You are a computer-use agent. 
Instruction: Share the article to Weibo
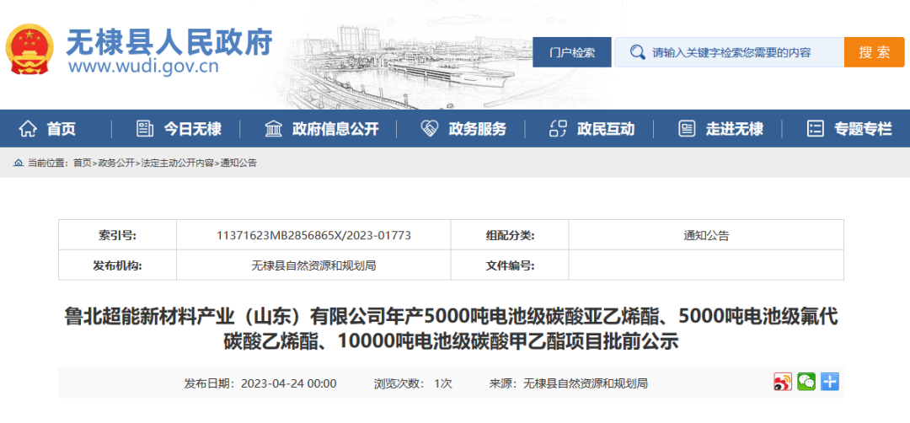pos(782,382)
